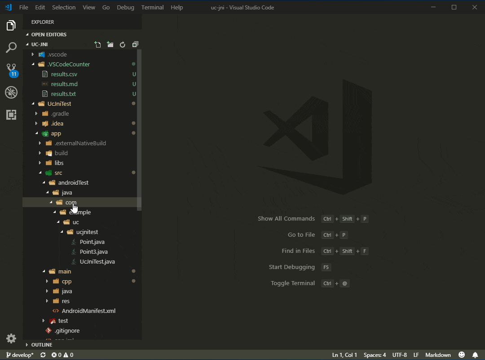This screenshot has height=360, width=485.
Task: Open the results.md file
Action: (82, 84)
